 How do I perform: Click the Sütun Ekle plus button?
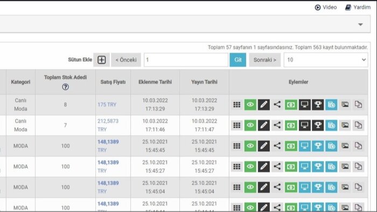101,60
